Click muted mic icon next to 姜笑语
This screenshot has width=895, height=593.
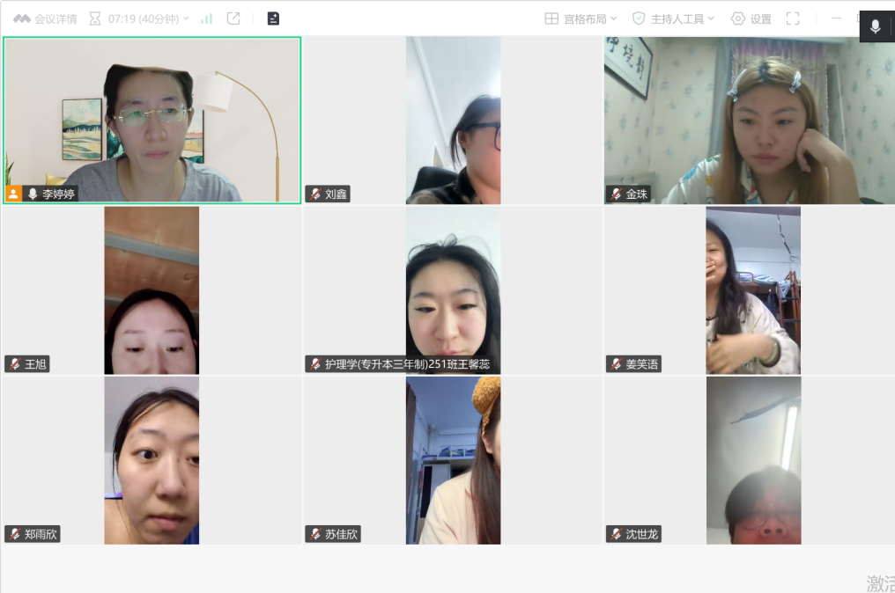tap(617, 364)
